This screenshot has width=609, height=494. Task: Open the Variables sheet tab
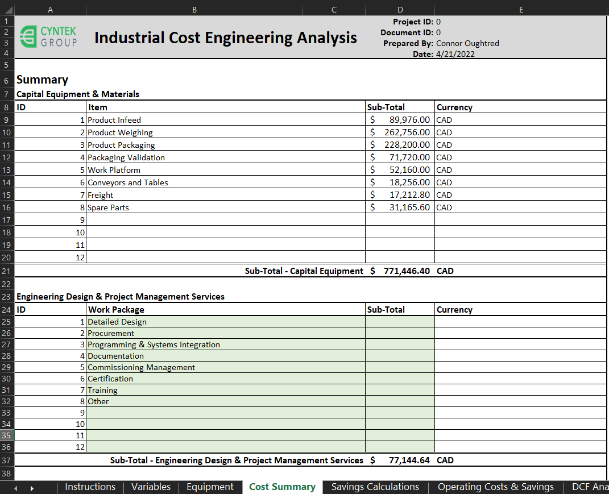point(151,487)
